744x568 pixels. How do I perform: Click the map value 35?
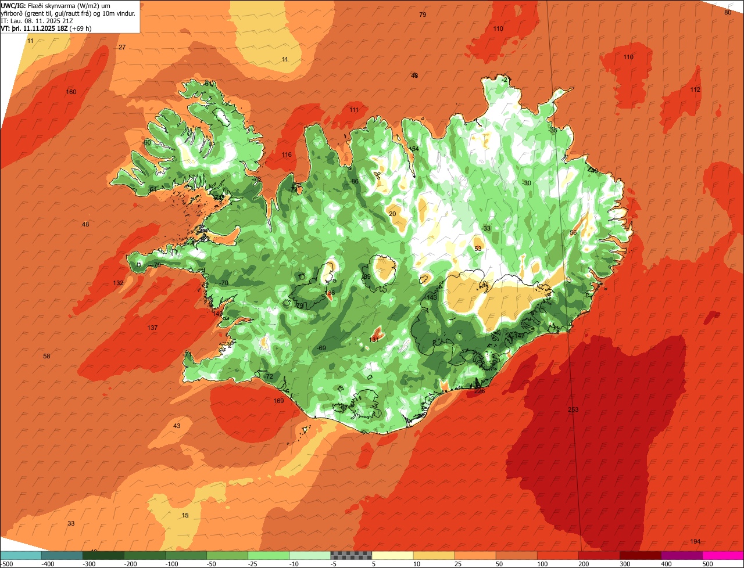(553, 131)
